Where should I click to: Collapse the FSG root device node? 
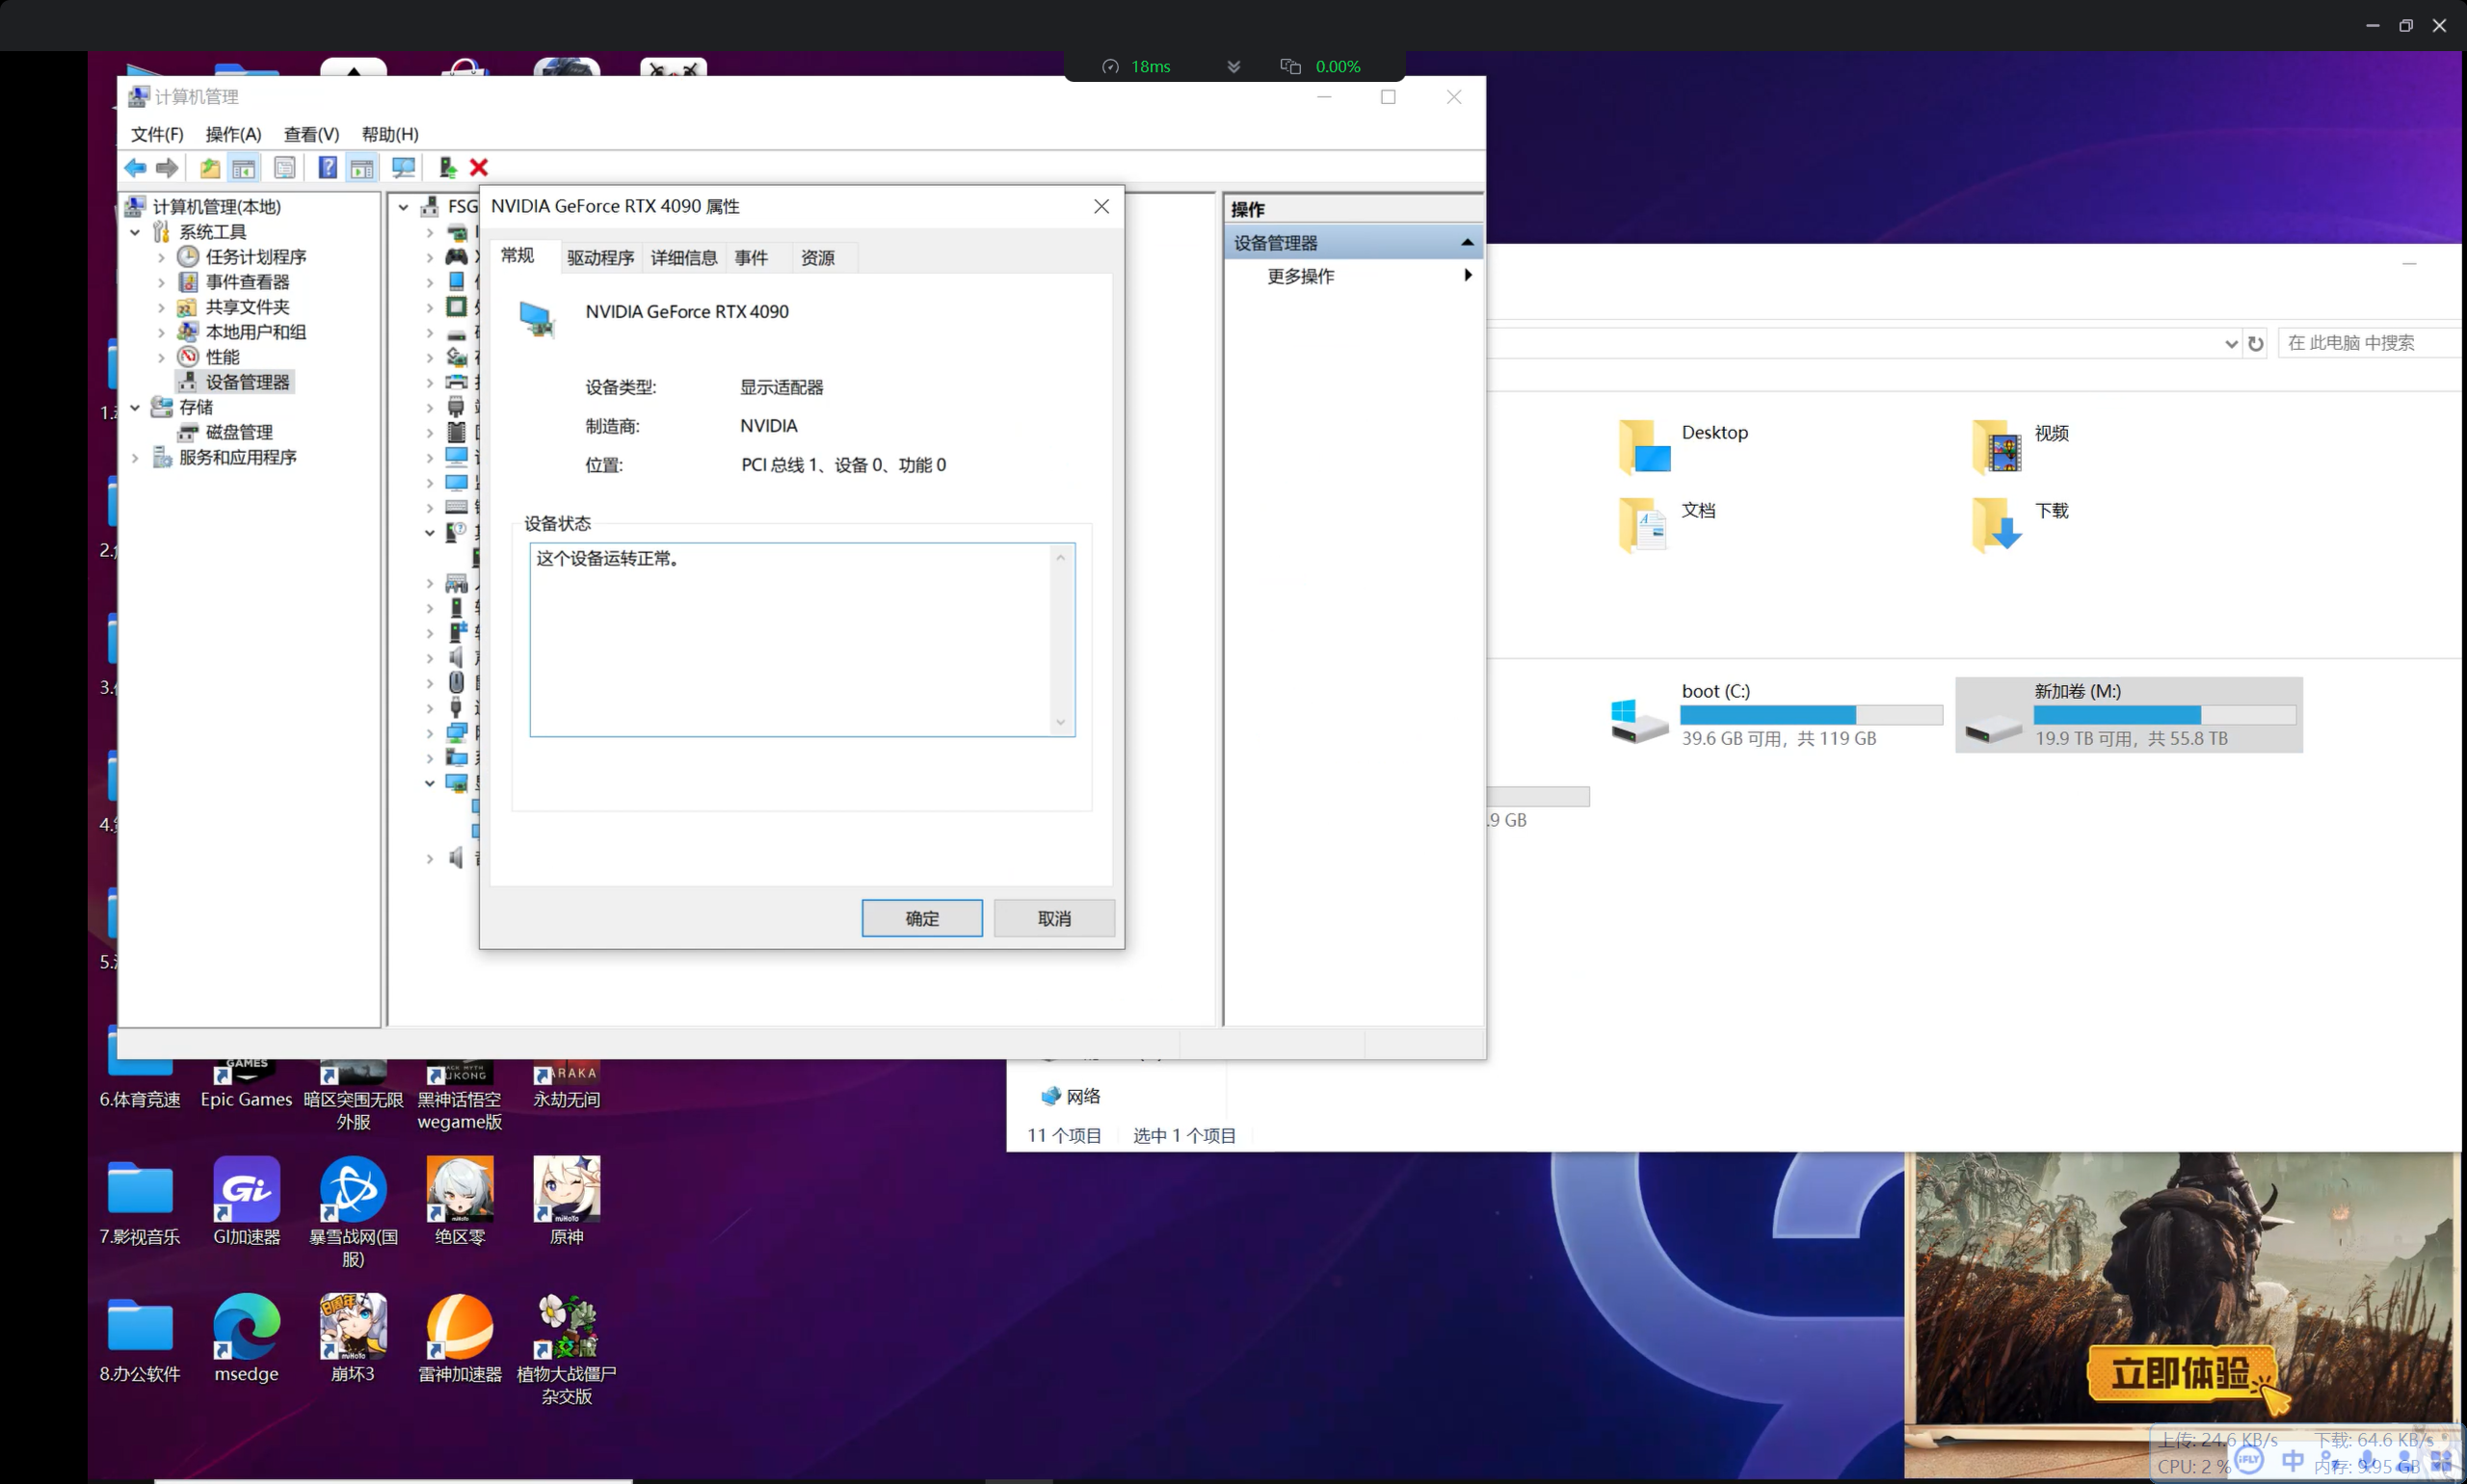[403, 207]
